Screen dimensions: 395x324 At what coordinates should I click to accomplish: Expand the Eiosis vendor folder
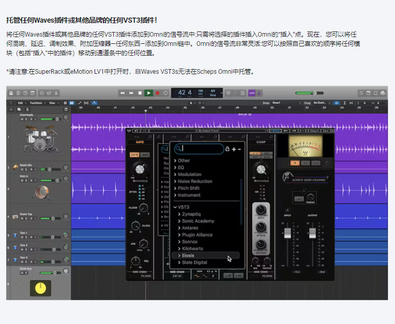tap(206, 255)
